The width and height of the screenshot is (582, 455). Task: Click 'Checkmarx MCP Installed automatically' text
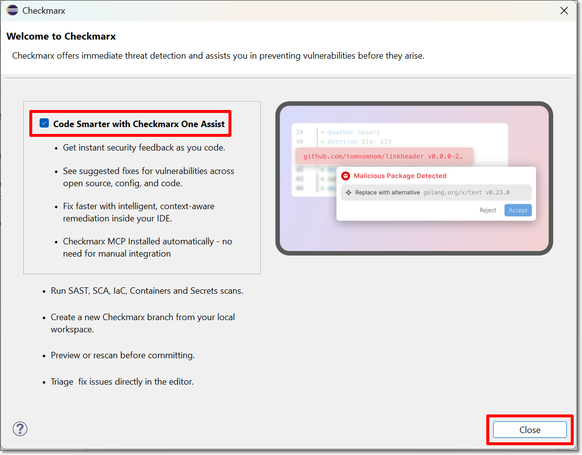[x=139, y=241]
